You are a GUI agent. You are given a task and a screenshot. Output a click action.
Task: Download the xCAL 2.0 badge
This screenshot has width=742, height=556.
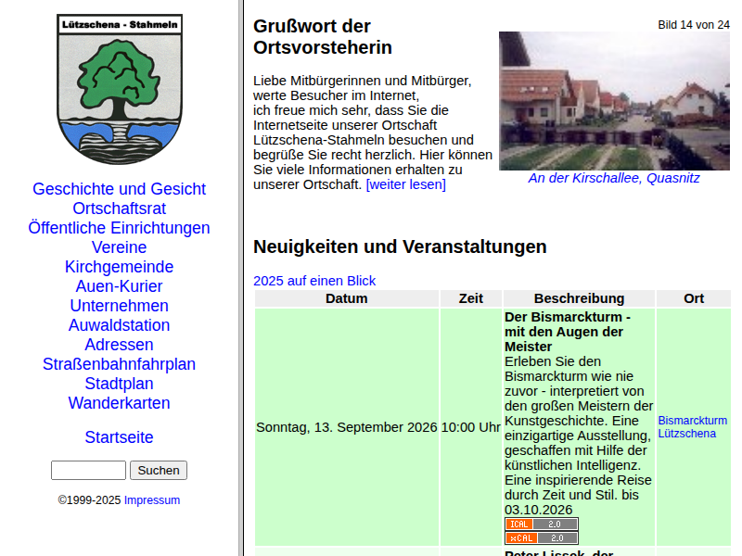[x=542, y=538]
